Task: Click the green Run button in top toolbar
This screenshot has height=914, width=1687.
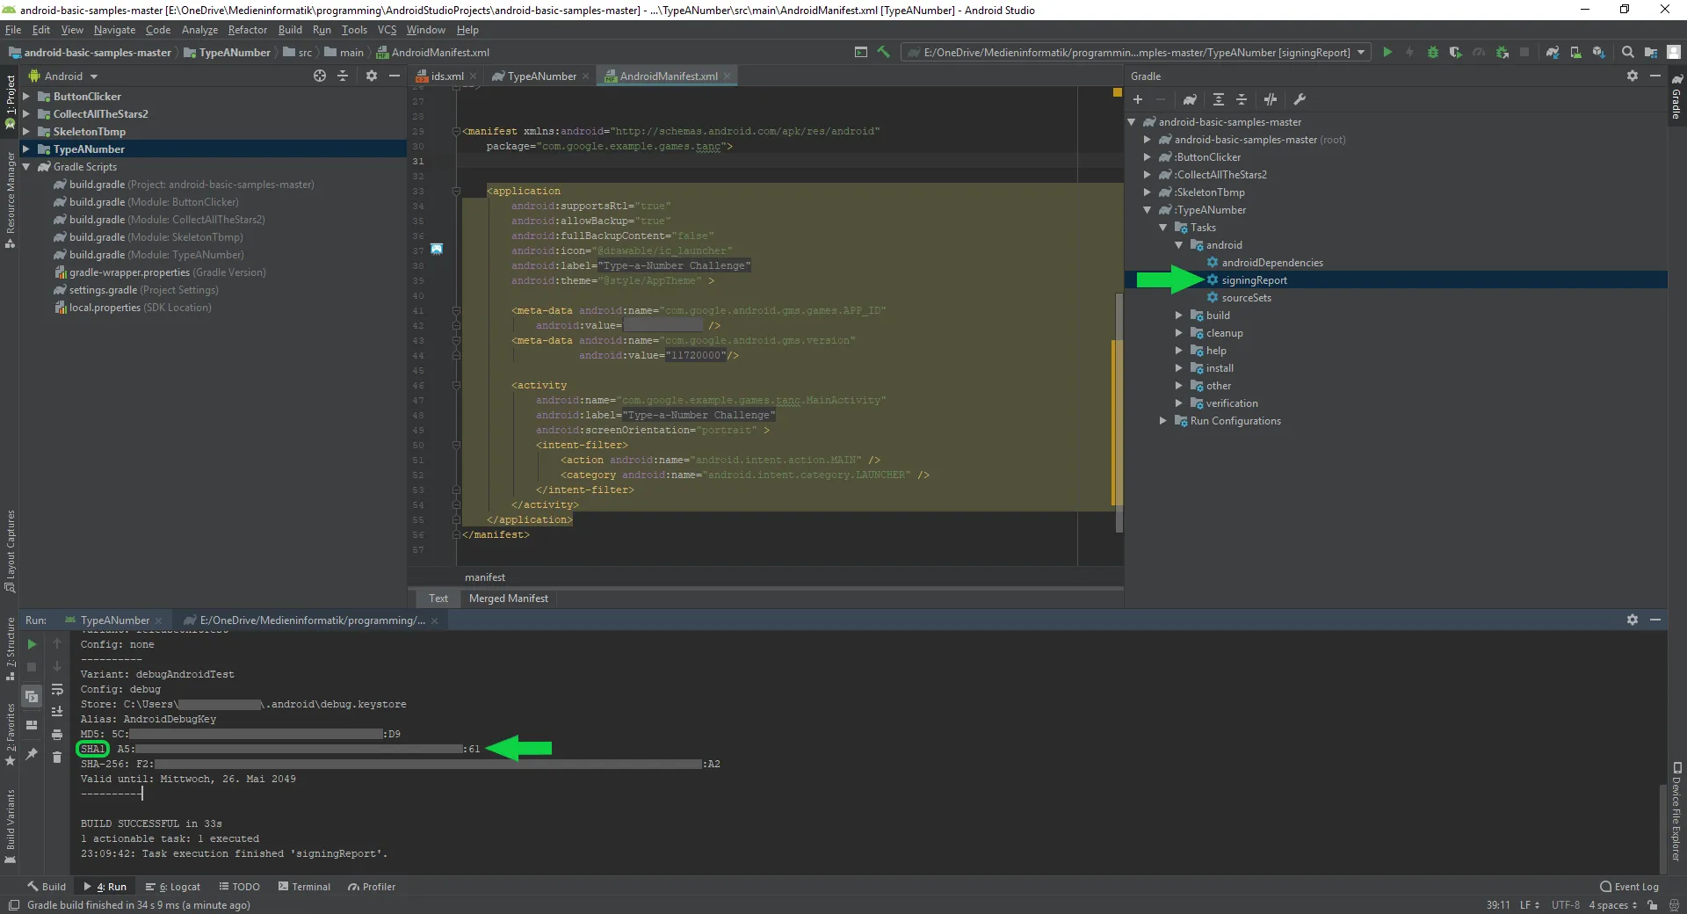Action: tap(1387, 53)
